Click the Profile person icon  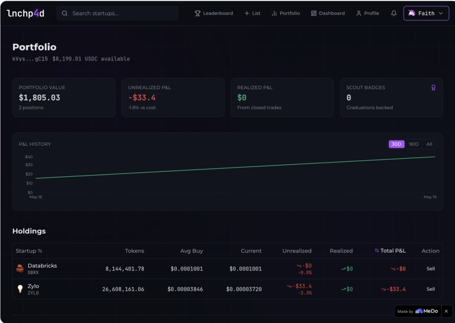pyautogui.click(x=359, y=14)
